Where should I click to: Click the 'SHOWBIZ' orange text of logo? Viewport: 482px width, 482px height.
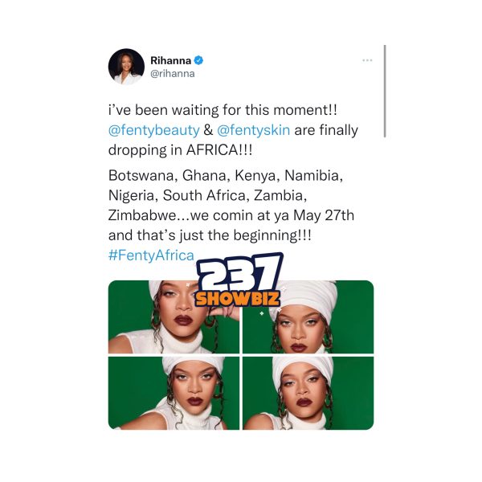pos(238,299)
